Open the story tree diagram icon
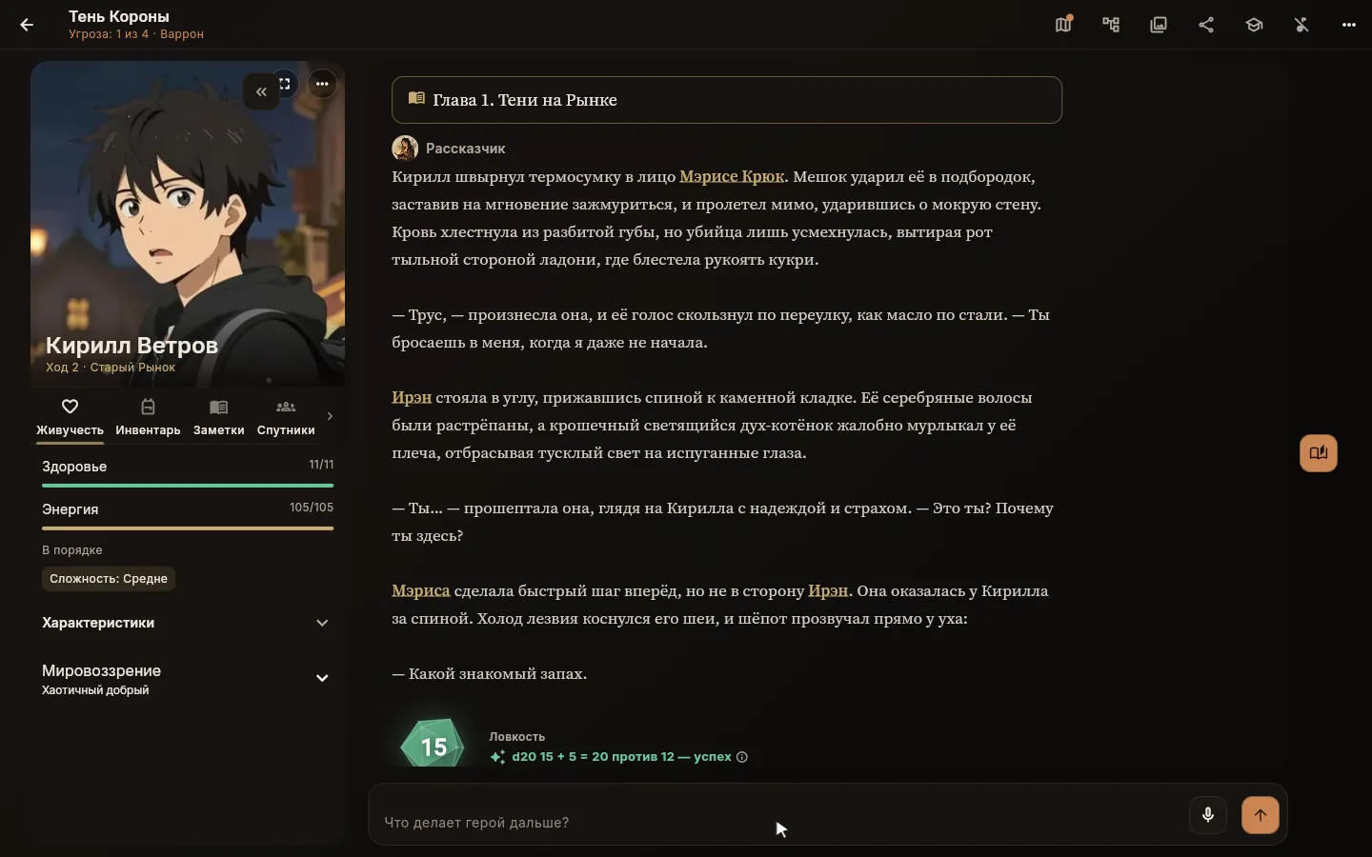Viewport: 1372px width, 857px height. point(1111,25)
